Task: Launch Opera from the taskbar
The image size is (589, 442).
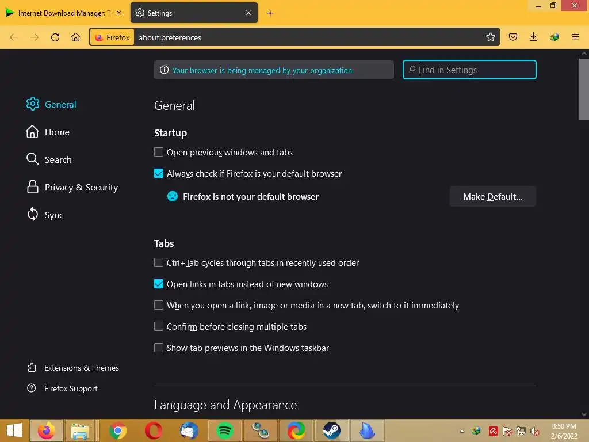Action: (x=153, y=430)
